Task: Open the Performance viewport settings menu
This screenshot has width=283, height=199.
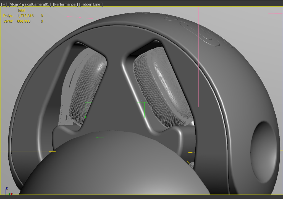Action: click(x=65, y=4)
